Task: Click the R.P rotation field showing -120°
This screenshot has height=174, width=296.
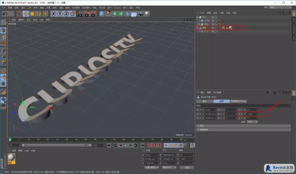Action: click(252, 114)
